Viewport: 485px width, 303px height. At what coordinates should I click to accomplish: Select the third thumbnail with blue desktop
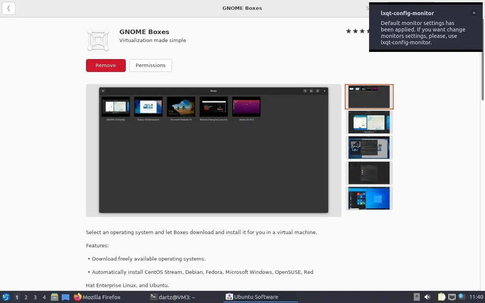(x=369, y=147)
